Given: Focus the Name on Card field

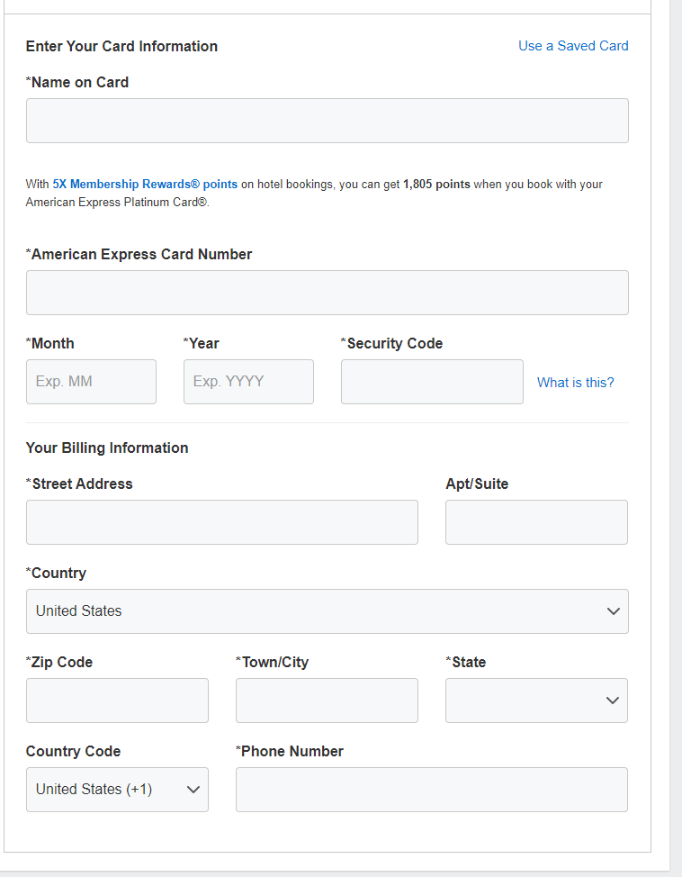Looking at the screenshot, I should point(327,121).
